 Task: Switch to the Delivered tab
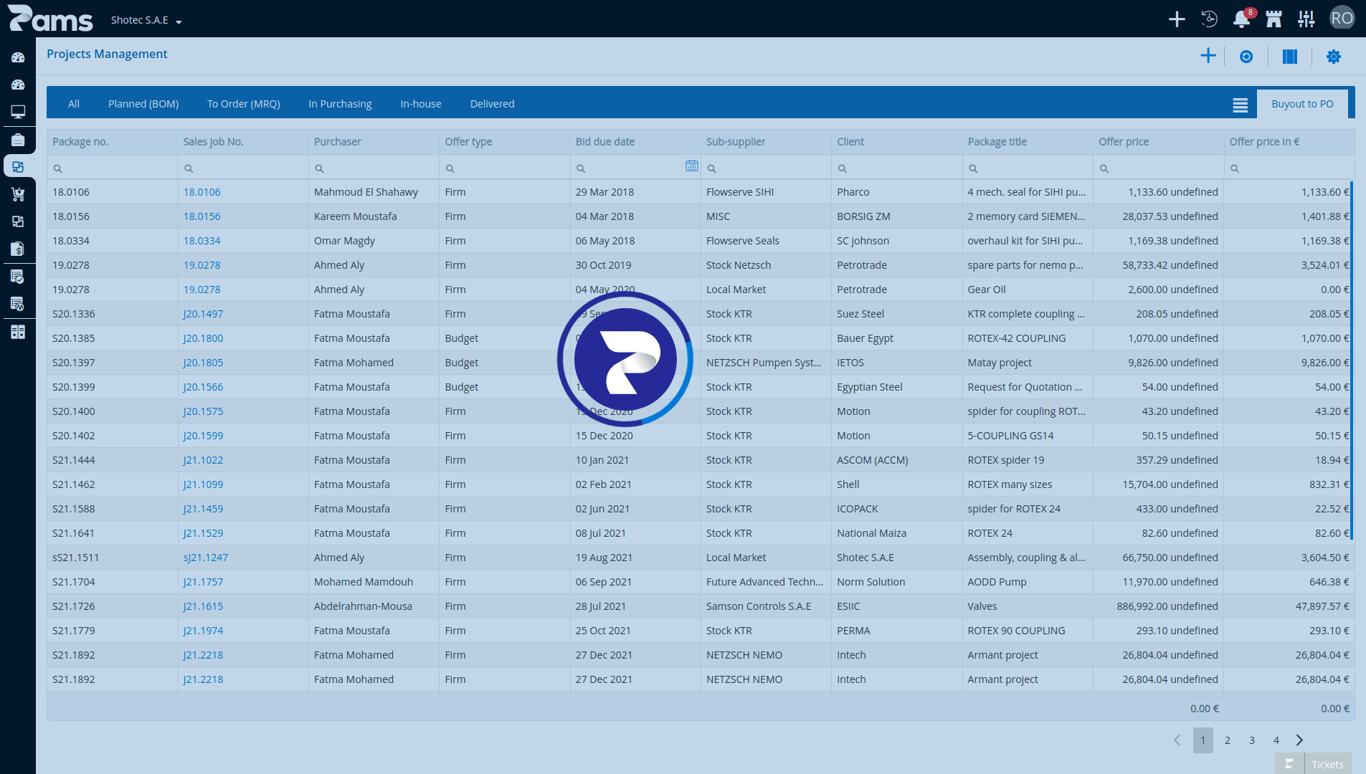pos(492,104)
